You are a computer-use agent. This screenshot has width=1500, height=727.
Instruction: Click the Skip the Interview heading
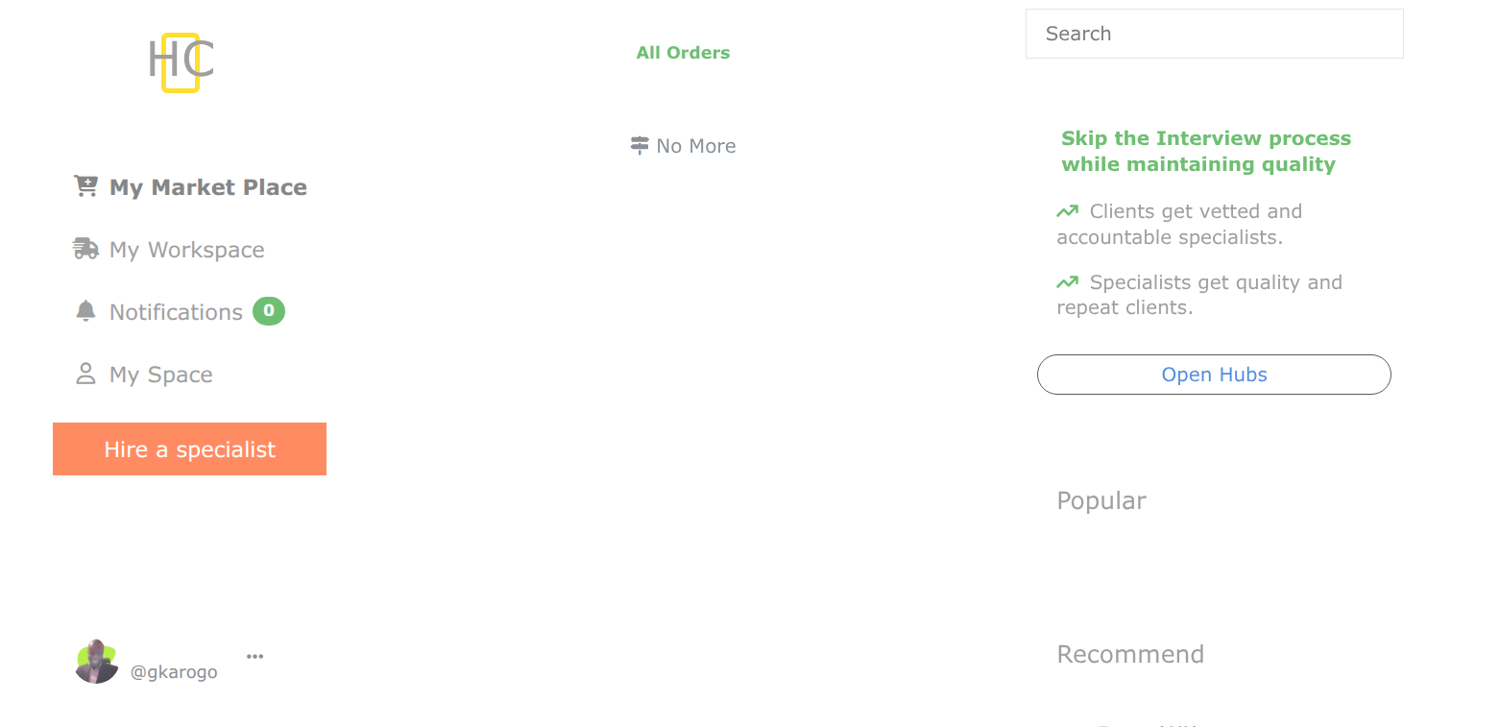[x=1205, y=151]
